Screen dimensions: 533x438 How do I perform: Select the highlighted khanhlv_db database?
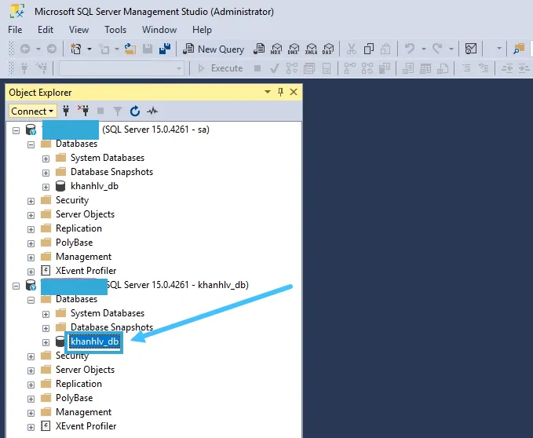click(94, 341)
